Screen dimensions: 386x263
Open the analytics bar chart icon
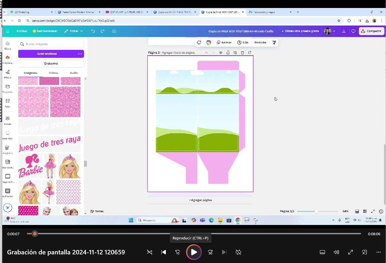click(344, 31)
